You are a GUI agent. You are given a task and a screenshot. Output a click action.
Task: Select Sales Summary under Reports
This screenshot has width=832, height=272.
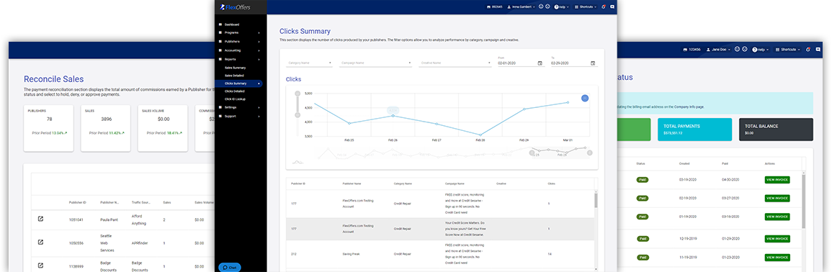click(x=235, y=68)
